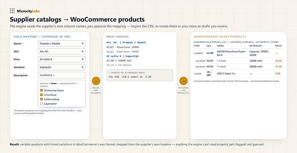Screen dimensions: 297x153
Task: Click the 'Price' field label in mapping
Action: pos(17,59)
